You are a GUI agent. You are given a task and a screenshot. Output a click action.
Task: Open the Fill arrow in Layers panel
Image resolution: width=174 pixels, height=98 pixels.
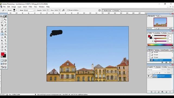tap(172, 73)
